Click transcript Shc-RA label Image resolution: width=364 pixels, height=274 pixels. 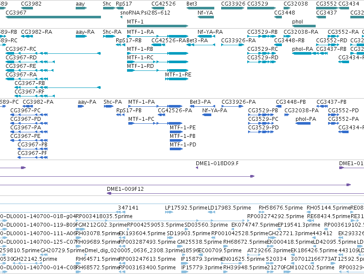(112, 32)
